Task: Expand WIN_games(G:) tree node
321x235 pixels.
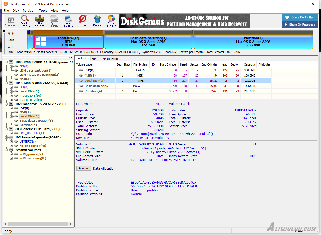Action: pos(12,154)
